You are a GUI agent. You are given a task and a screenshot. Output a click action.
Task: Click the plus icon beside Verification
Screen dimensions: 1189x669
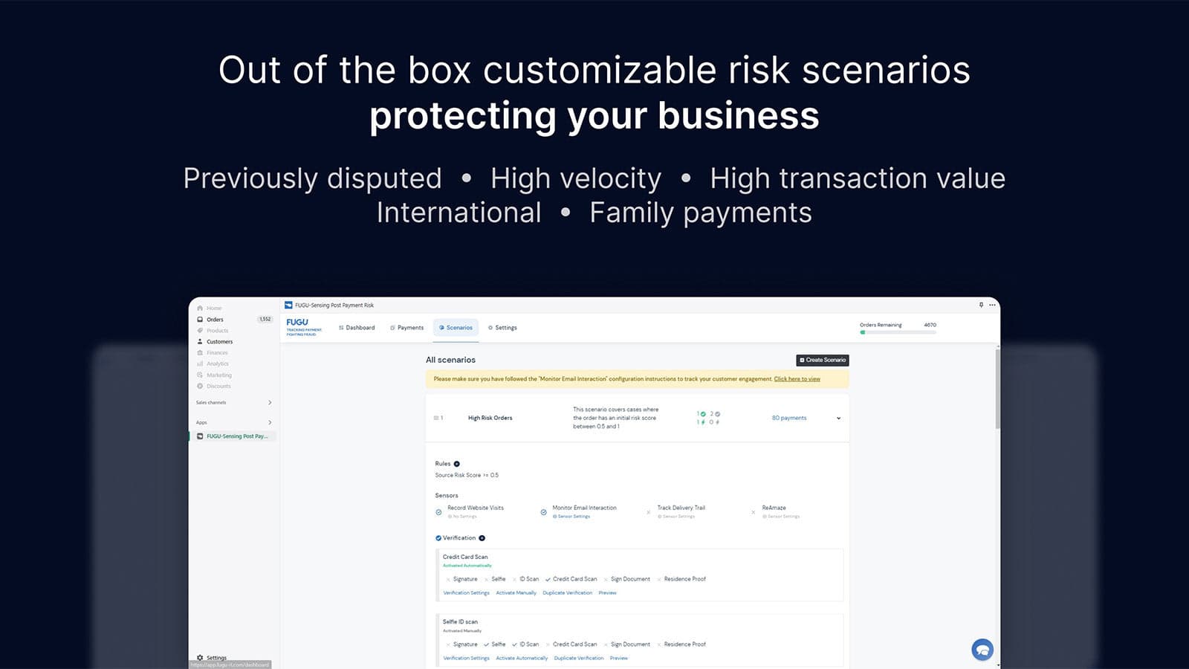pos(480,537)
